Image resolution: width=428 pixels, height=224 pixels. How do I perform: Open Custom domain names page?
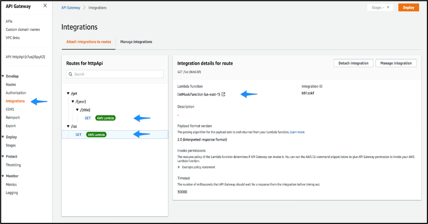click(x=23, y=29)
